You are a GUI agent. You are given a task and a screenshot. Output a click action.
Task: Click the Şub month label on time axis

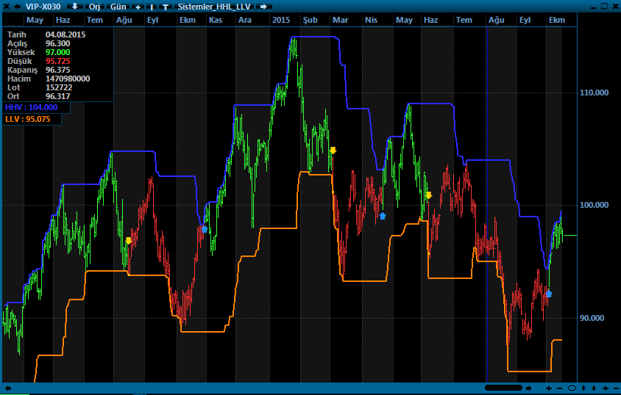310,20
